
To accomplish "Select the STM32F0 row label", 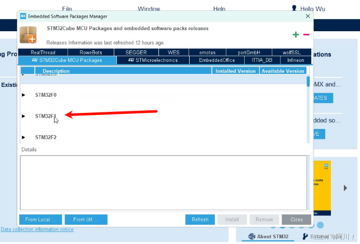I will [46, 95].
